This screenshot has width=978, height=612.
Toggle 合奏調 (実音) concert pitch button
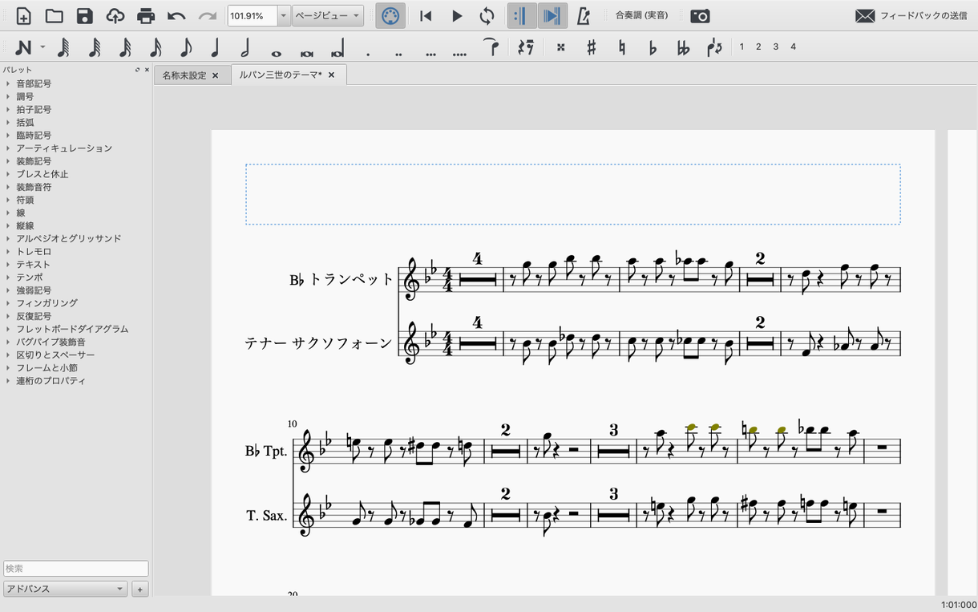point(641,15)
